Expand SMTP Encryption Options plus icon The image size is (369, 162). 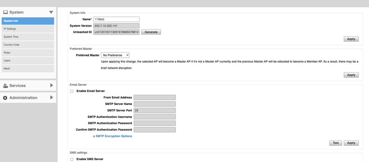(94, 137)
